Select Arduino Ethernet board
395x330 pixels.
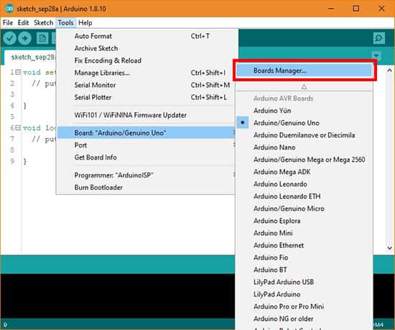tap(304, 245)
